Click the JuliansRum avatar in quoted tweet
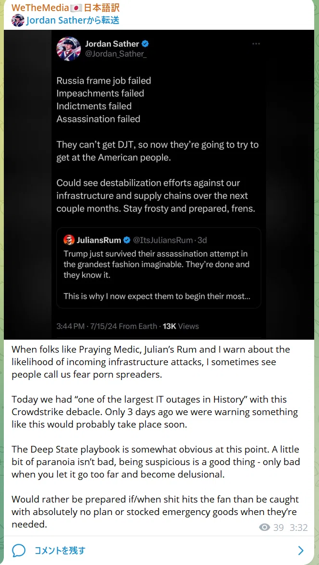 [x=69, y=240]
